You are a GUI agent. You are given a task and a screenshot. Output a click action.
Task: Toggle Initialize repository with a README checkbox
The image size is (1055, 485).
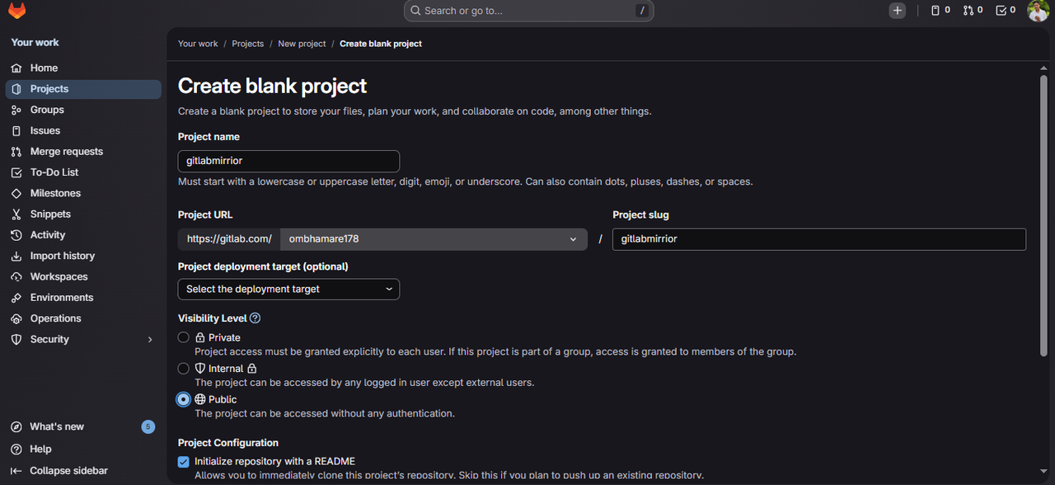pos(184,461)
